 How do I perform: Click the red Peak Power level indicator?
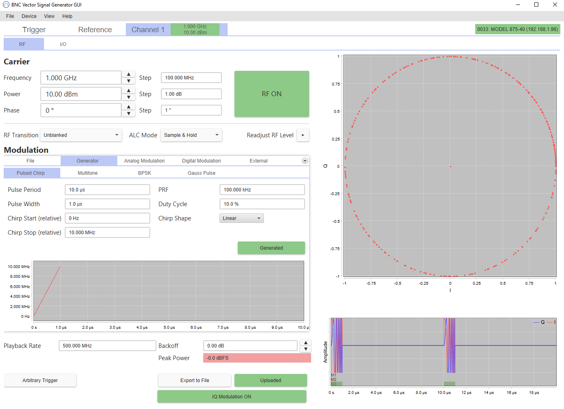click(257, 358)
